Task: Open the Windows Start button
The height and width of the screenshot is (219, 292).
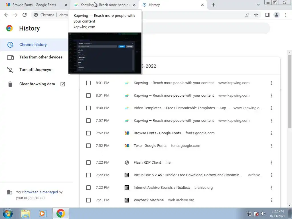Action: tap(7, 213)
